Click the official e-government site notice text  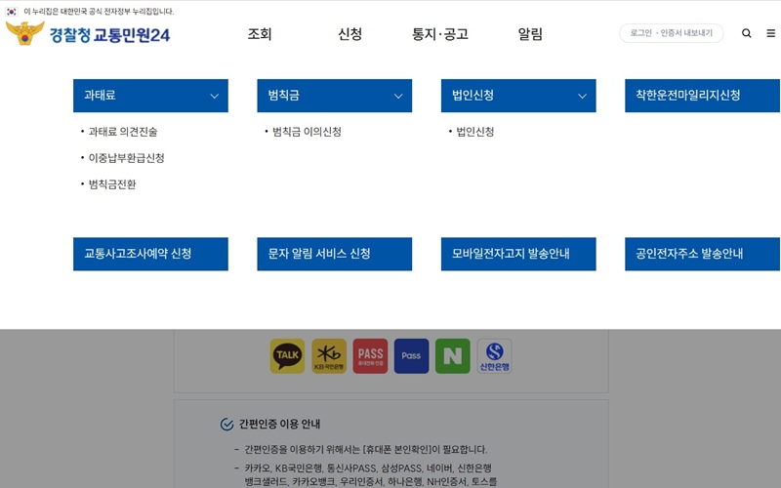(x=99, y=12)
